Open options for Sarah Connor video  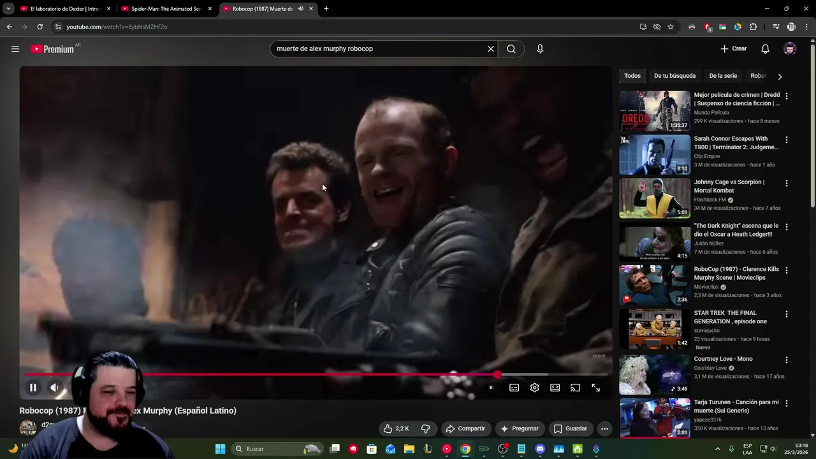pos(786,140)
